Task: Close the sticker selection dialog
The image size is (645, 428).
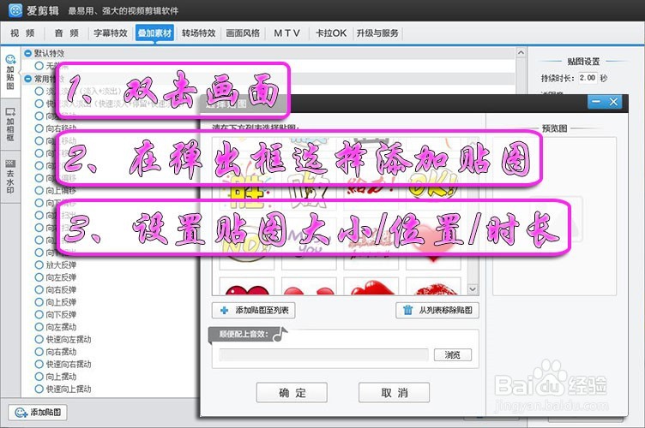Action: pos(613,102)
